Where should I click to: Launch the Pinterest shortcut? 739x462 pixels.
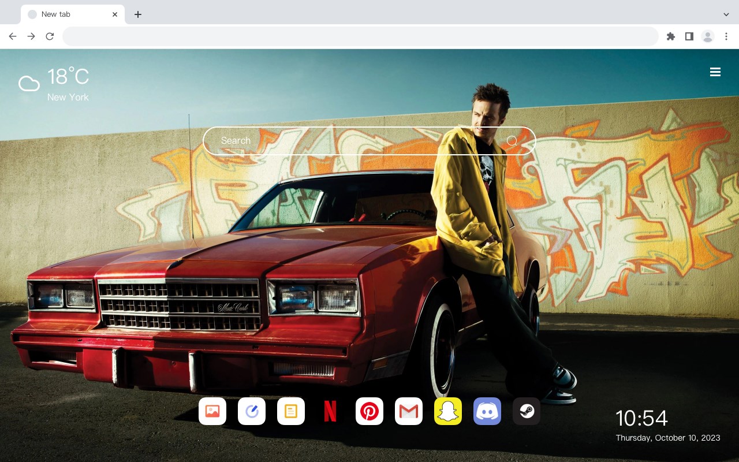tap(369, 411)
